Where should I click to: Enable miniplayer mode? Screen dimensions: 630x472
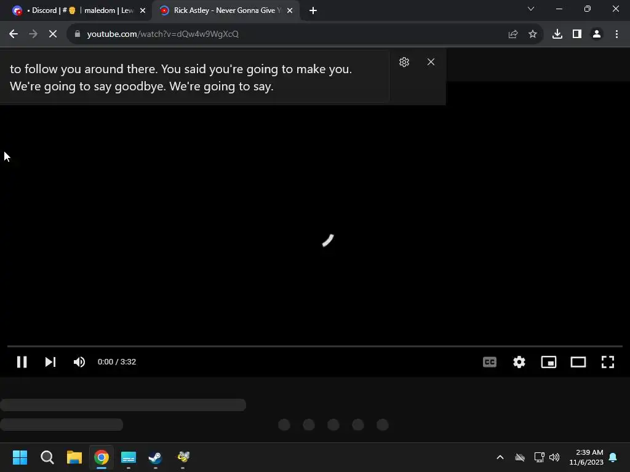coord(548,362)
